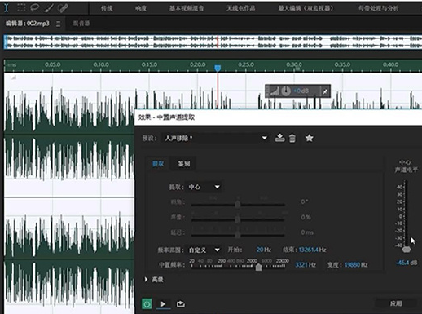Toggle the effect power state button
The height and width of the screenshot is (314, 422).
pyautogui.click(x=147, y=303)
